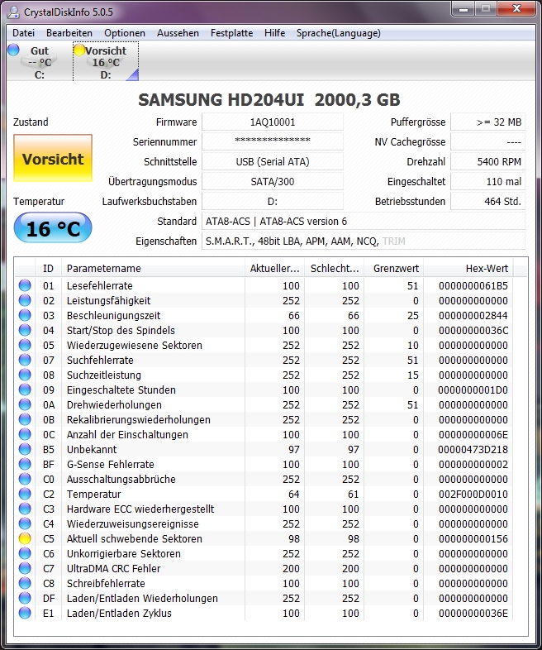Open the Hilfe menu

274,33
